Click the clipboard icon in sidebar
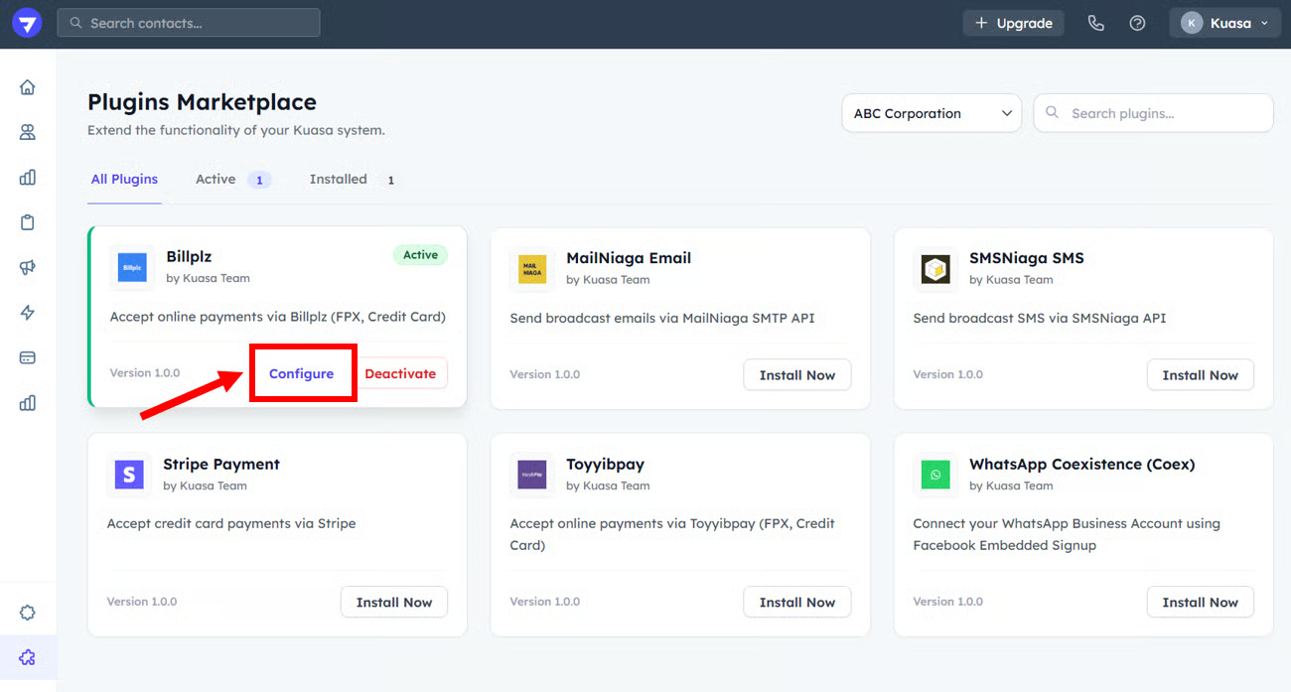This screenshot has width=1291, height=692. (x=28, y=222)
